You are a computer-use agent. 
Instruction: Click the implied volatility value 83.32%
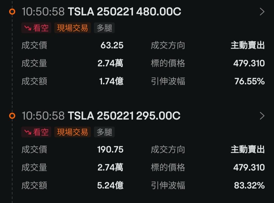coord(249,185)
